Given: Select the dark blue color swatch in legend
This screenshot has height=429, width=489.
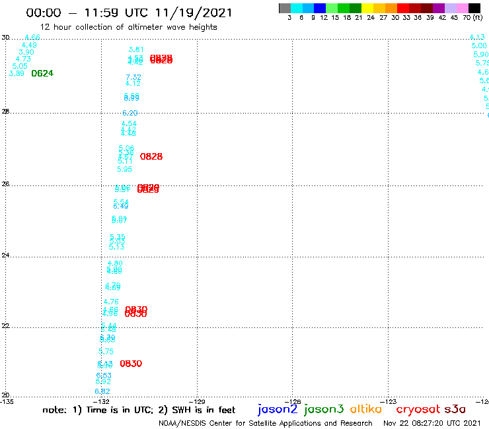Looking at the screenshot, I should pyautogui.click(x=320, y=8).
